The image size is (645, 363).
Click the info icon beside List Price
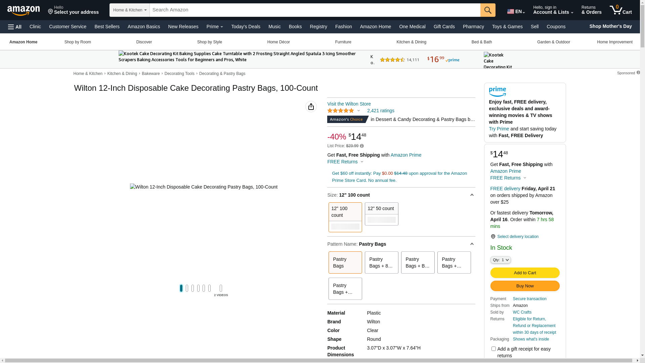(362, 146)
